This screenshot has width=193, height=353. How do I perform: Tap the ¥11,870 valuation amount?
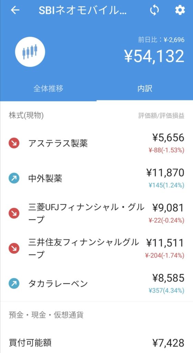(x=165, y=173)
